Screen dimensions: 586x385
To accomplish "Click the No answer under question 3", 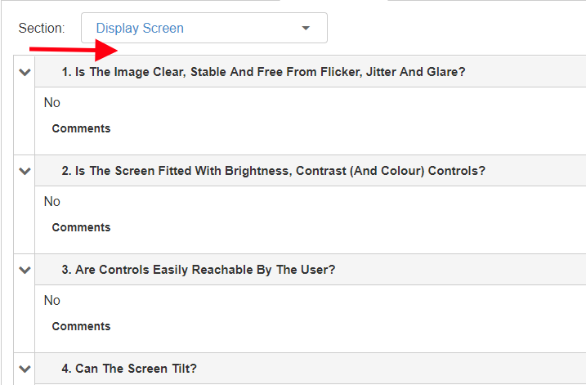I will click(52, 300).
